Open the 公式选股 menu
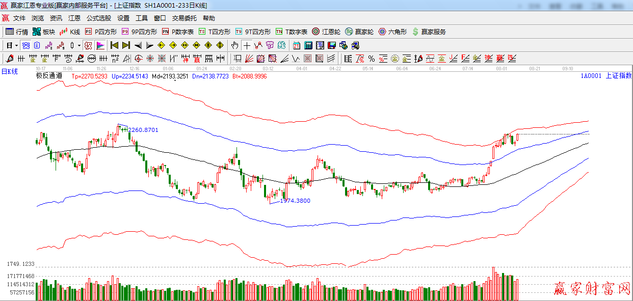Screen dimensions: 633x301 pyautogui.click(x=98, y=18)
